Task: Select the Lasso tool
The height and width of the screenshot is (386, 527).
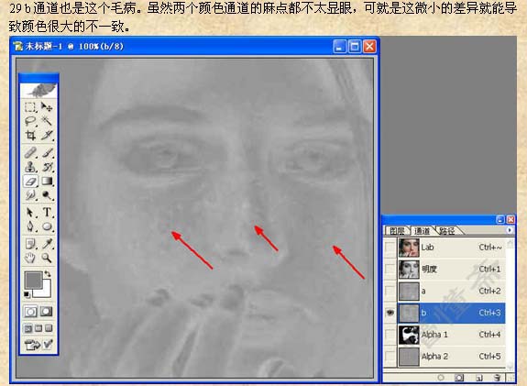Action: (30, 121)
